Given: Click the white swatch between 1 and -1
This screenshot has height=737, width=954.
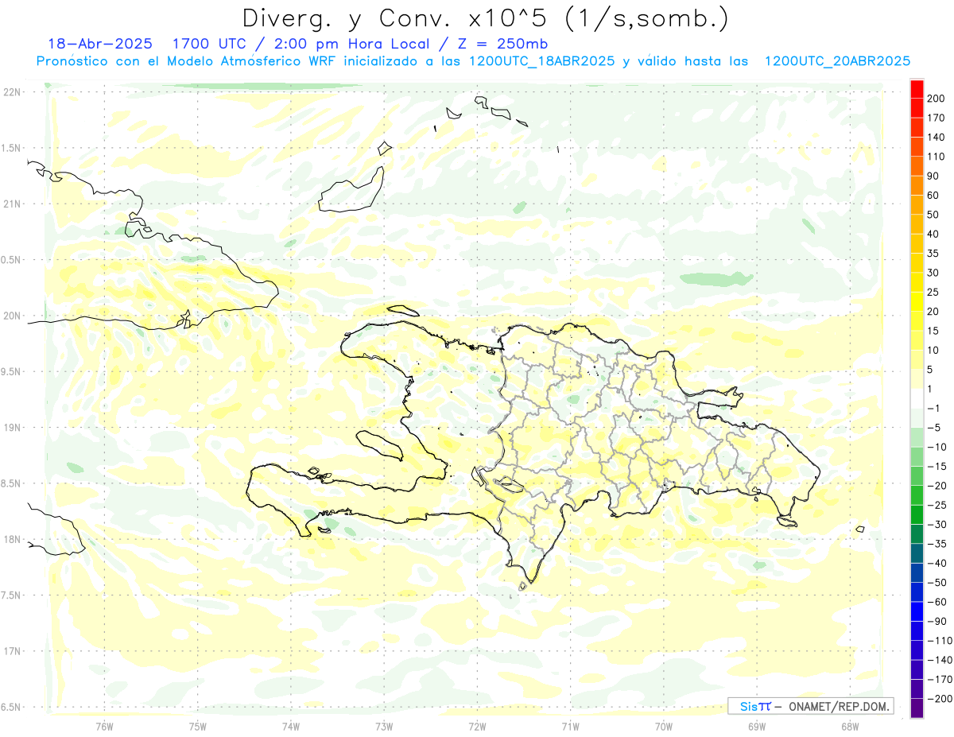Looking at the screenshot, I should point(917,398).
